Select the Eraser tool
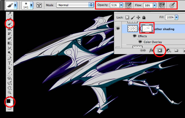This screenshot has width=185, height=118. pos(10,38)
